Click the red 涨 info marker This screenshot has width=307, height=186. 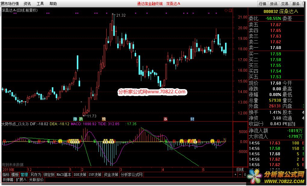[x=165, y=119]
